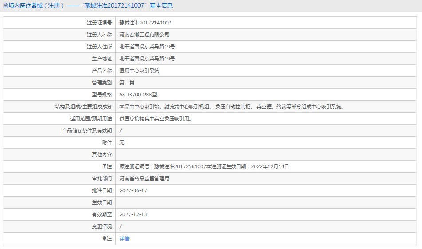Viewport: 422px width, 249px height.
Task: Click the 生效日期 label
Action: click(102, 202)
